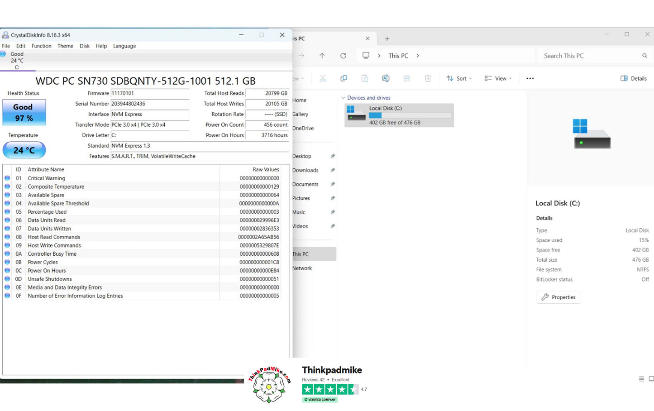The height and width of the screenshot is (411, 654).
Task: Expand the chevron before This PC breadcrumb
Action: [379, 56]
